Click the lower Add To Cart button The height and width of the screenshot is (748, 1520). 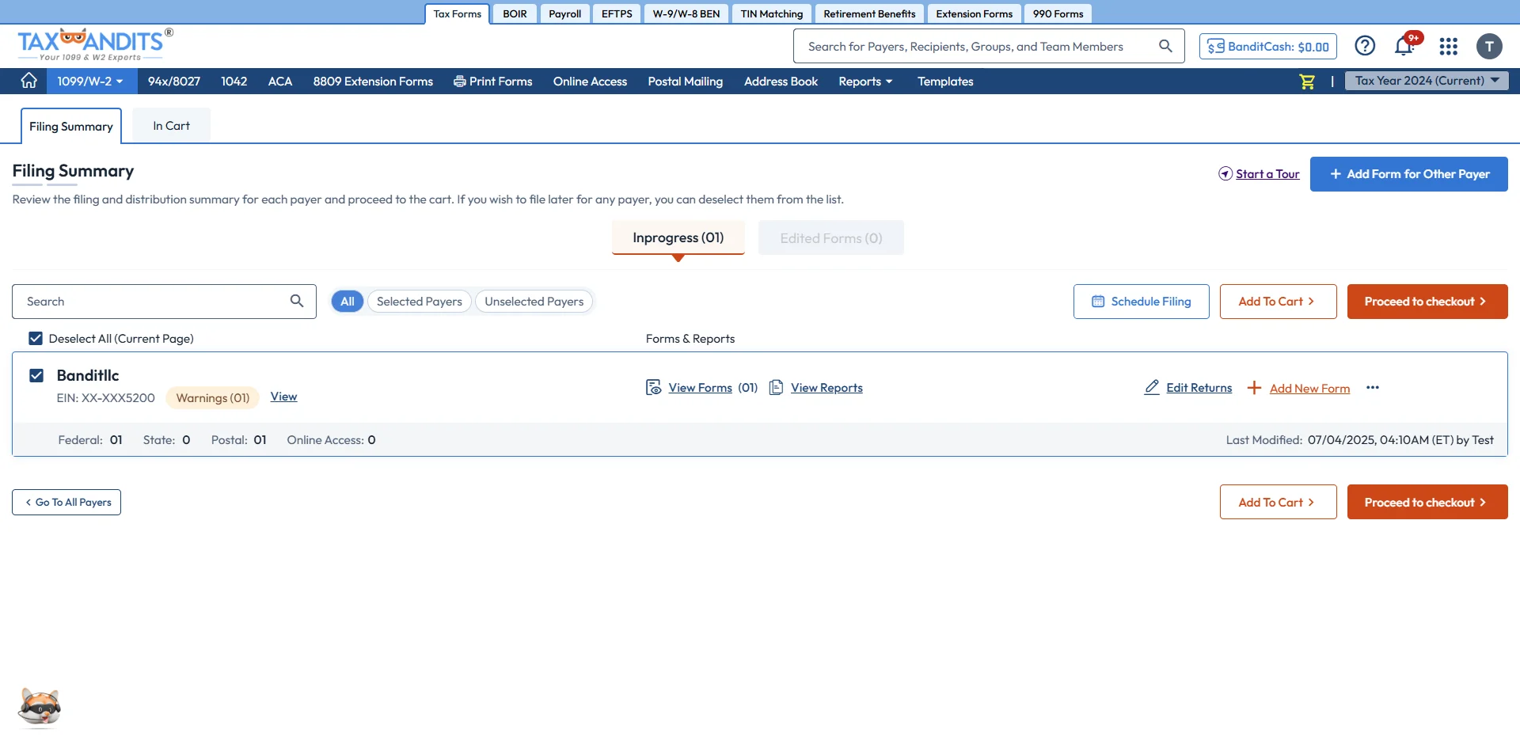[1279, 502]
